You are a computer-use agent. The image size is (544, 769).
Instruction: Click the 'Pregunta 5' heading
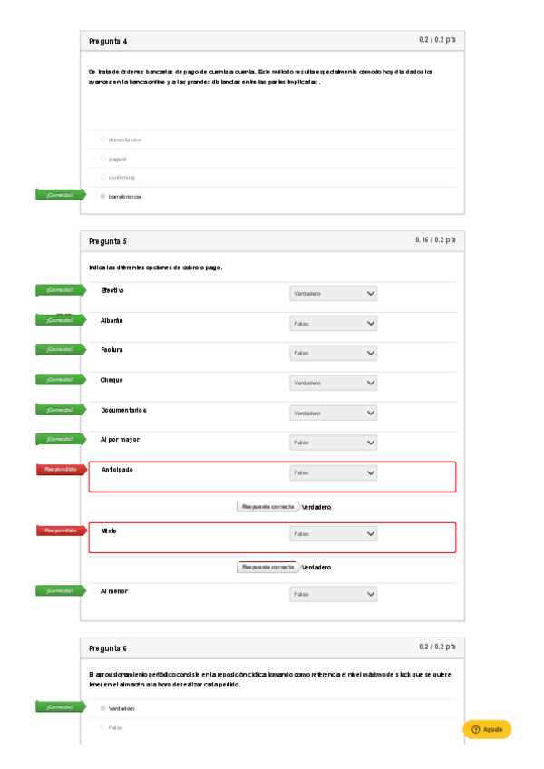pos(108,241)
